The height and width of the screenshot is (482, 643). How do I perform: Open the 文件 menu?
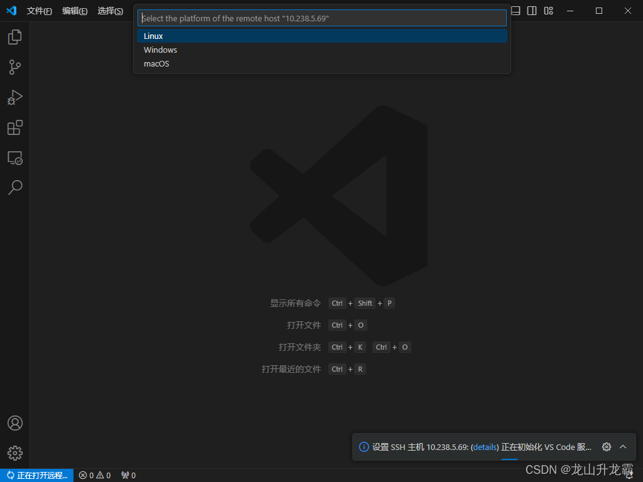point(40,11)
